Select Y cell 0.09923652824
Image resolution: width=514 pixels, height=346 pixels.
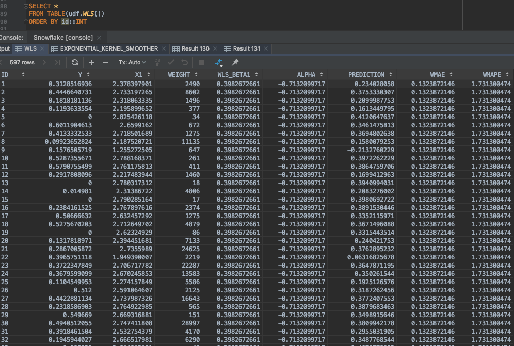tap(68, 141)
